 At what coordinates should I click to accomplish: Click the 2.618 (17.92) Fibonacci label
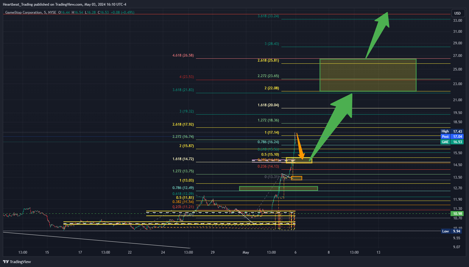(183, 124)
